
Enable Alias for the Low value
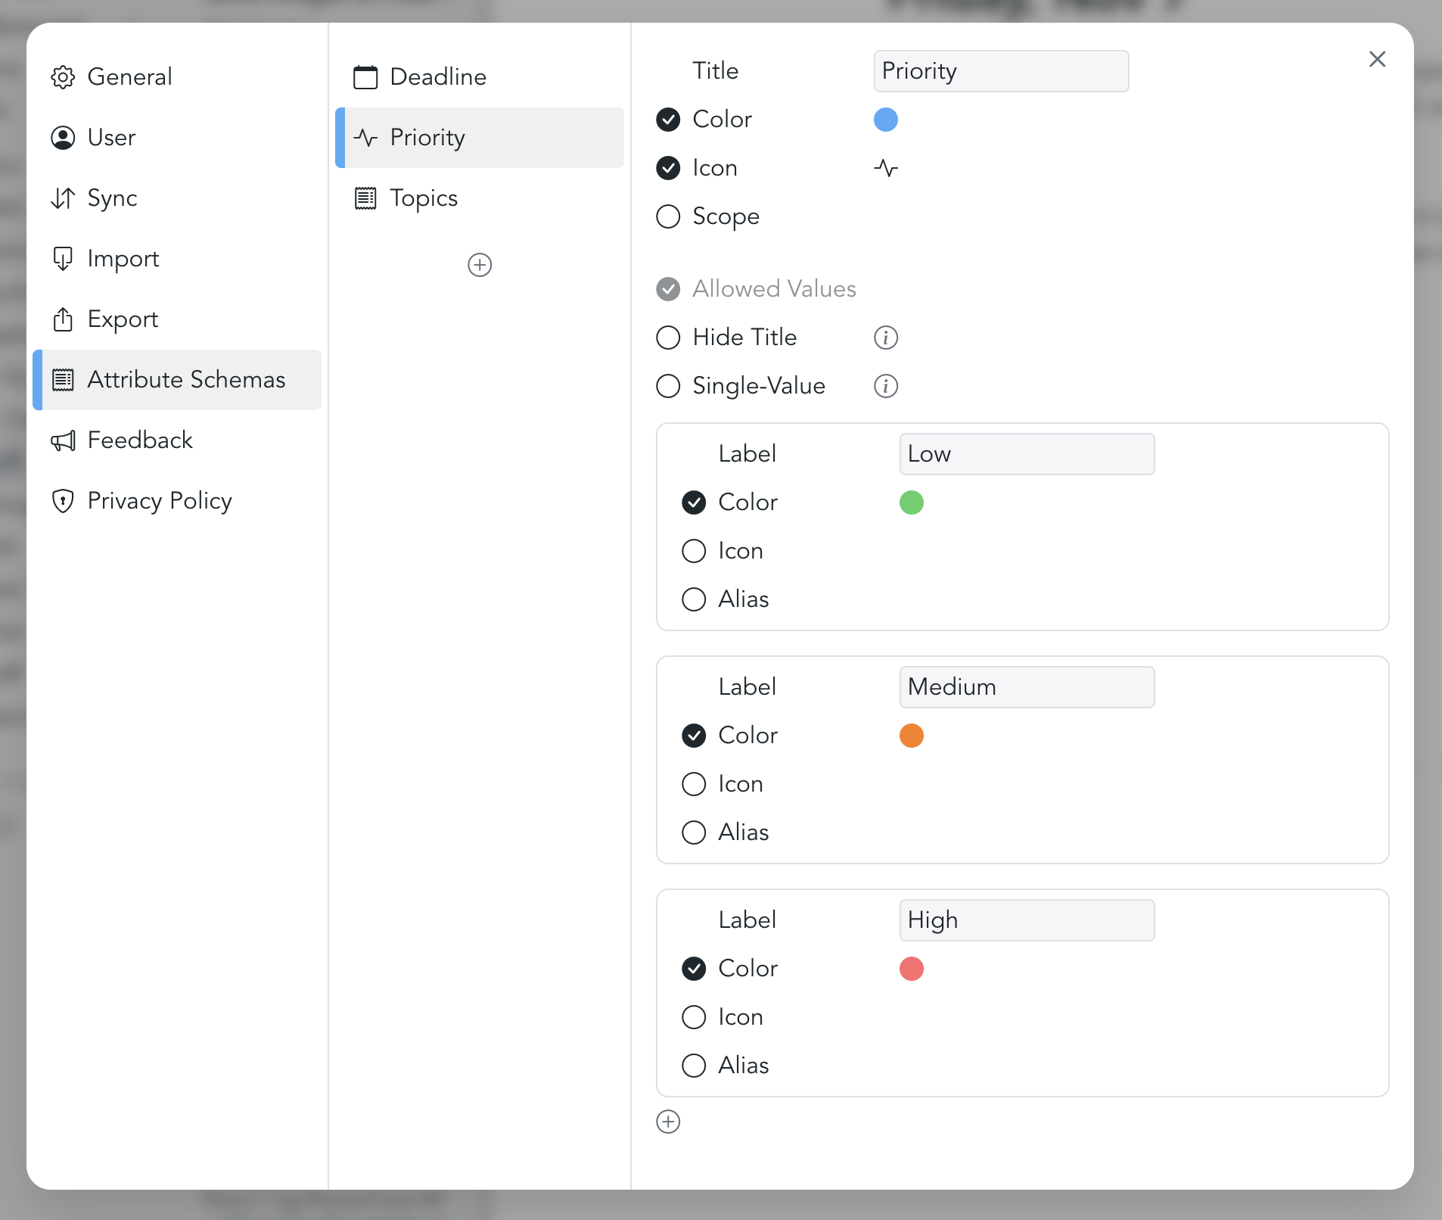(x=694, y=599)
